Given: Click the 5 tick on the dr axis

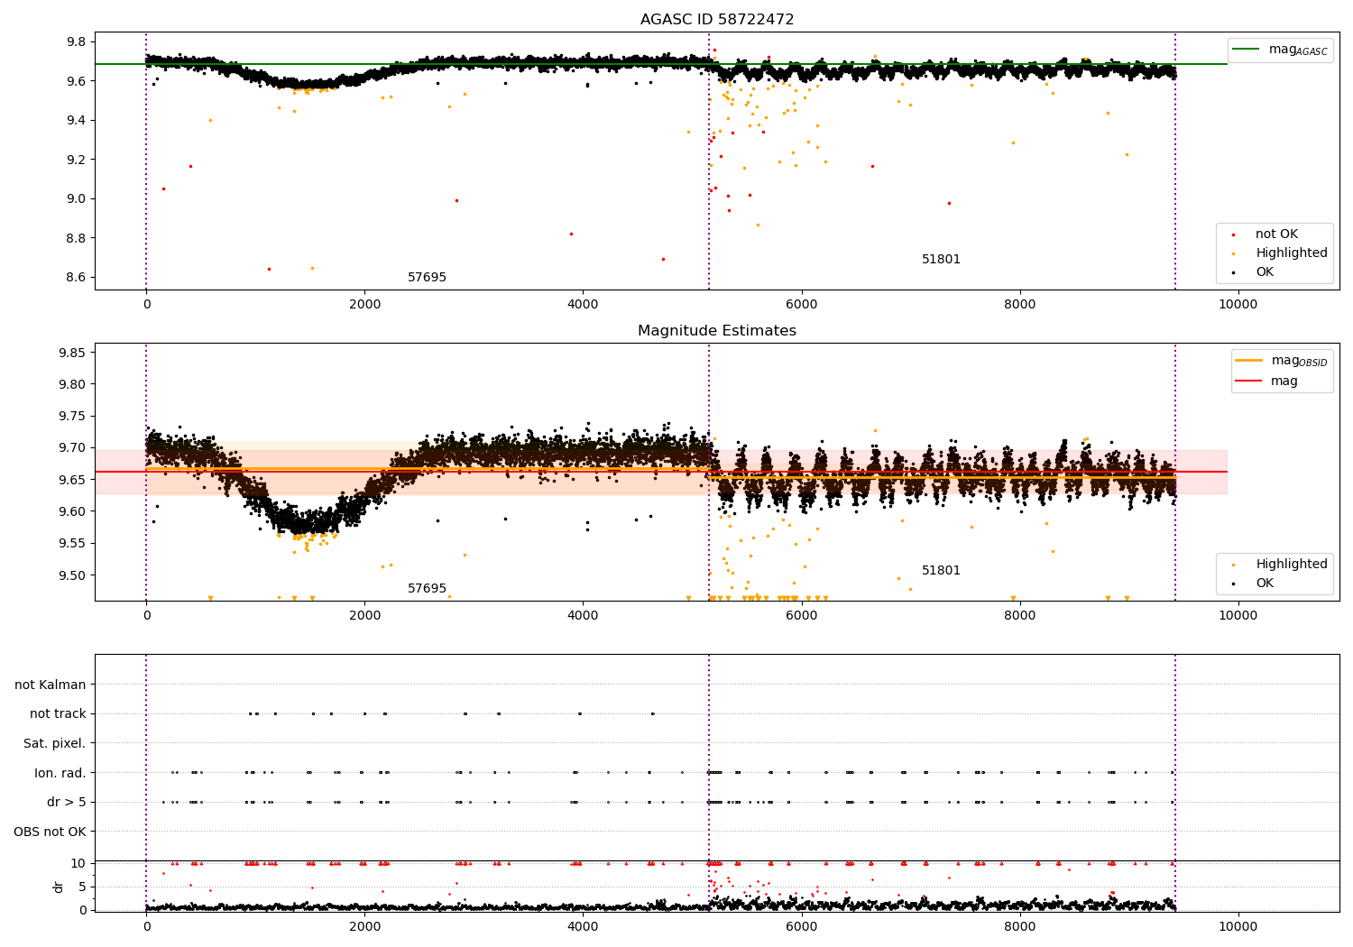Looking at the screenshot, I should (82, 887).
